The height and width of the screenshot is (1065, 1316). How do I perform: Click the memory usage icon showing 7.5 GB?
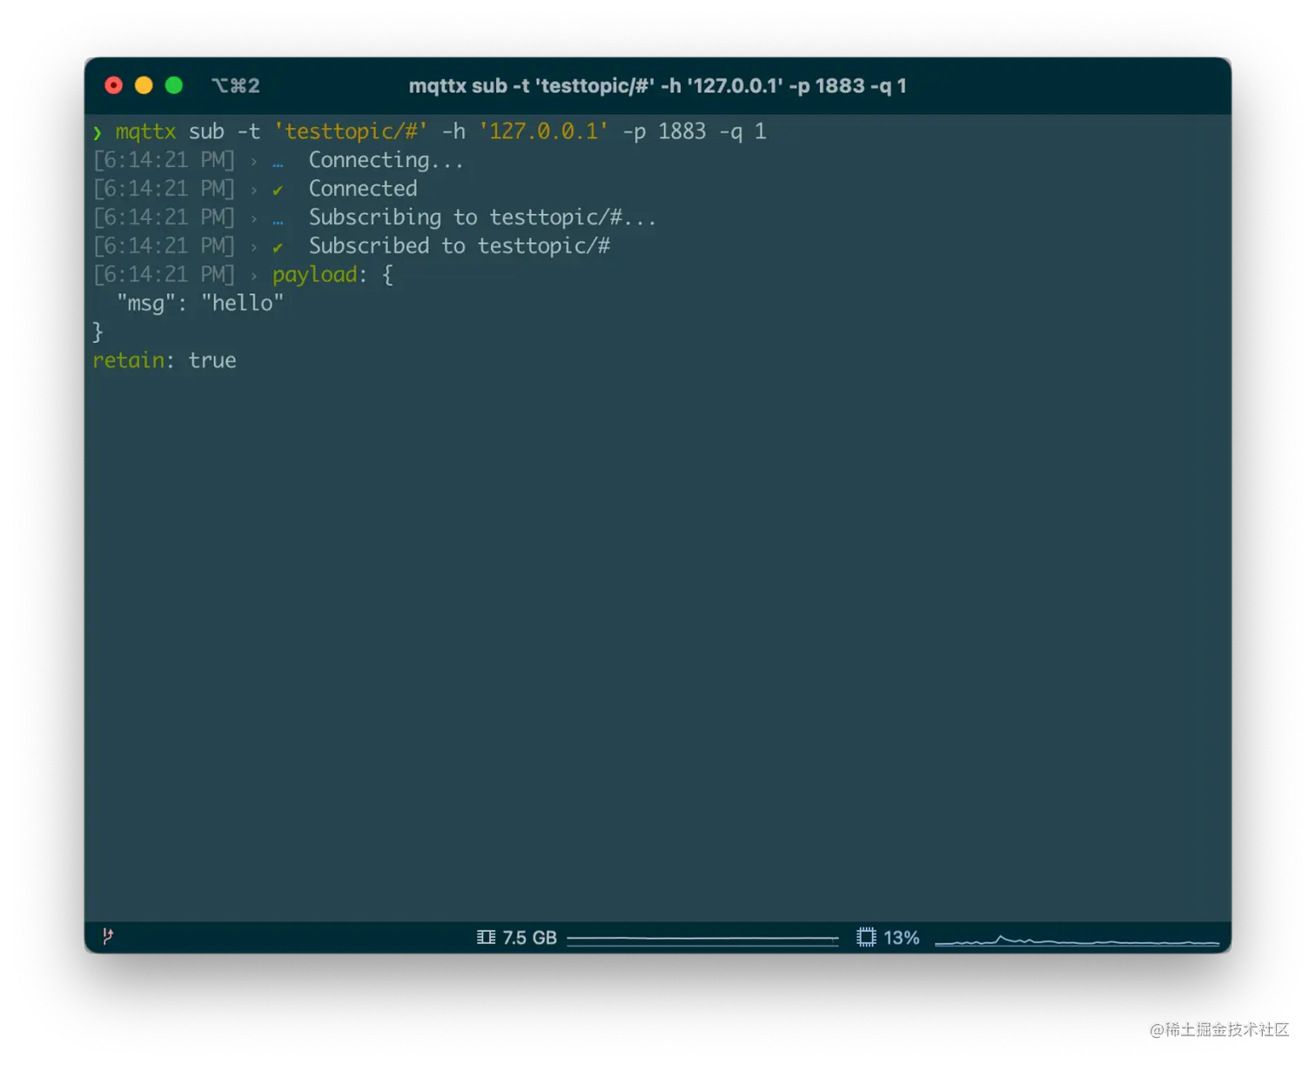tap(487, 937)
